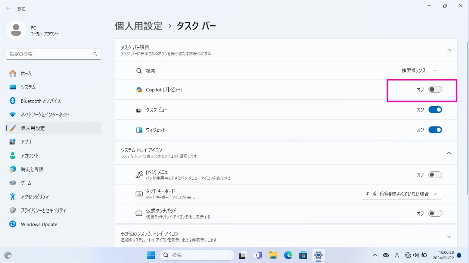The height and width of the screenshot is (263, 469).
Task: Launch Microsoft Edge from the taskbar
Action: pyautogui.click(x=288, y=255)
